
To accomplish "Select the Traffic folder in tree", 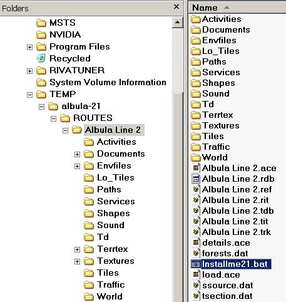I will [x=111, y=284].
